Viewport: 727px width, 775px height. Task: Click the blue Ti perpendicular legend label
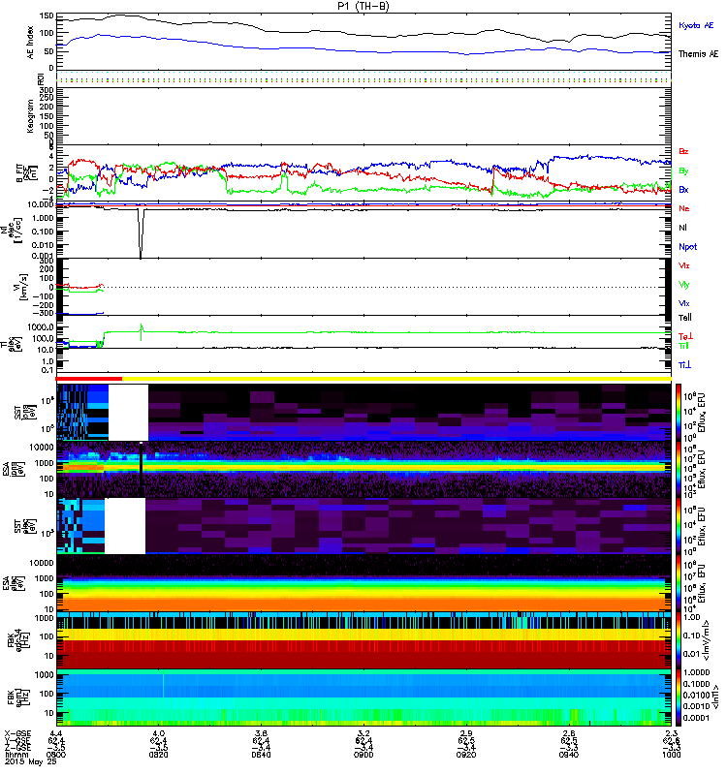coord(684,364)
